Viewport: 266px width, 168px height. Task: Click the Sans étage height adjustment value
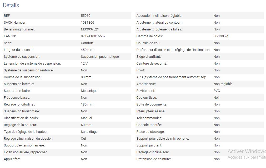click(89, 132)
